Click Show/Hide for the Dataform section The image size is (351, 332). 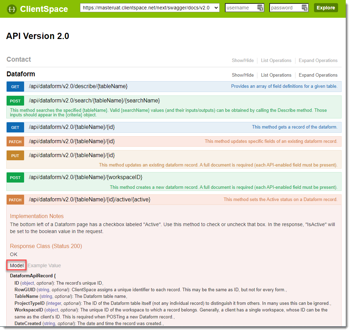243,75
